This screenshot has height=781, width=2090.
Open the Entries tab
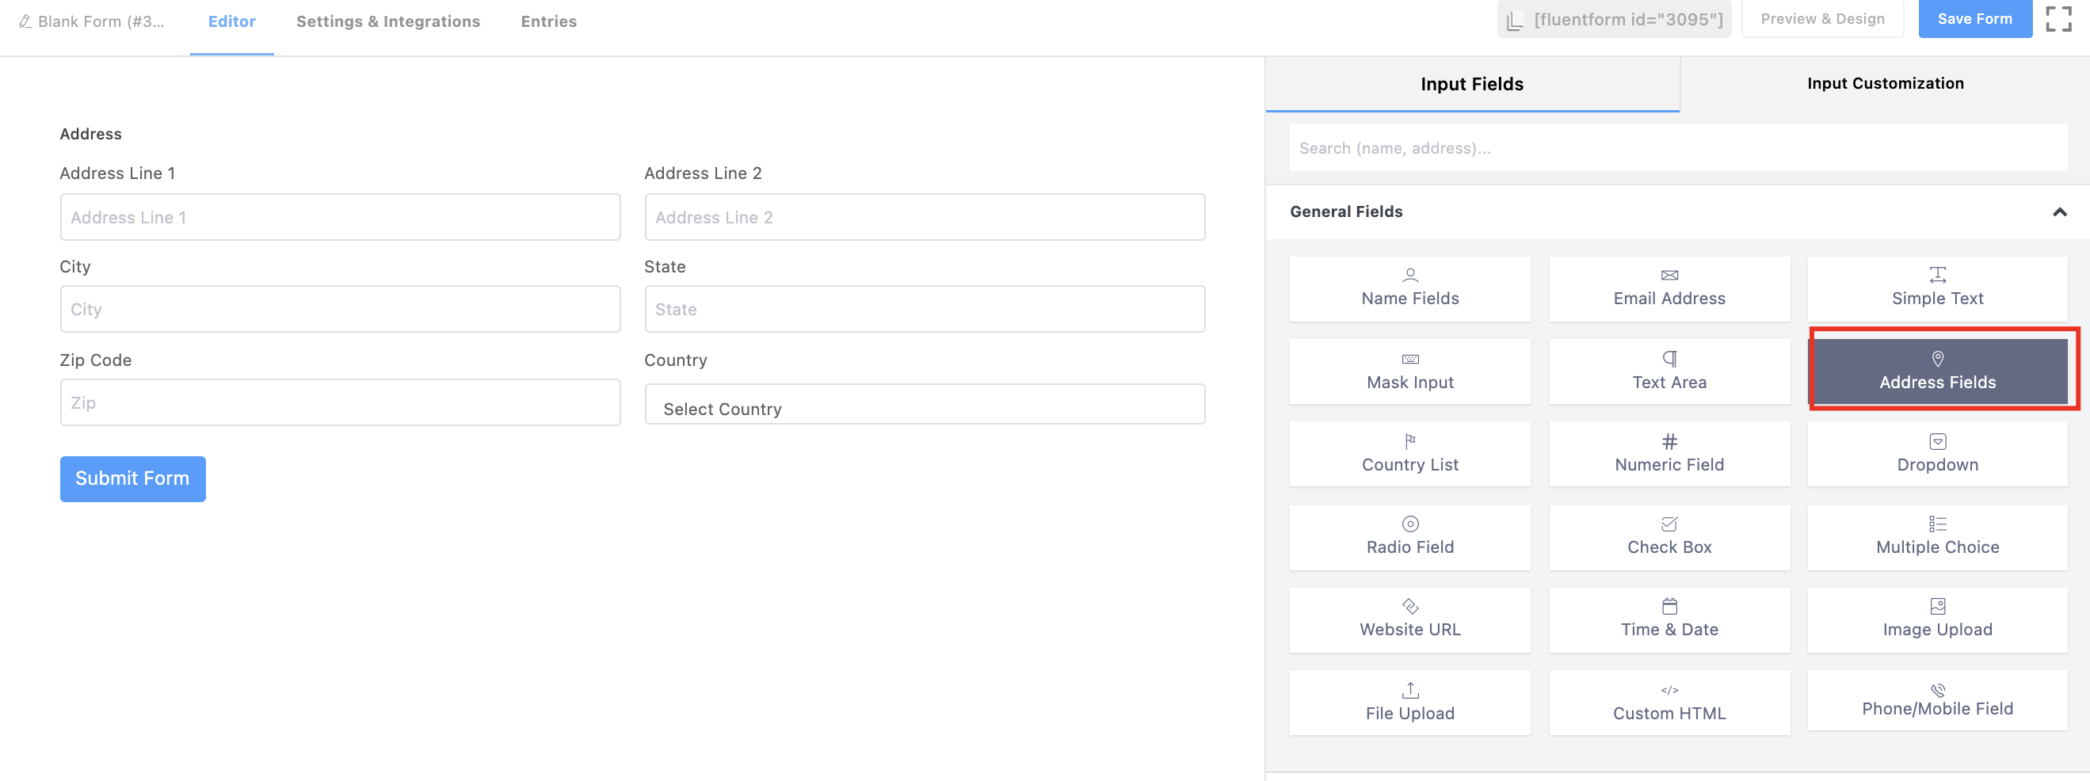(548, 22)
